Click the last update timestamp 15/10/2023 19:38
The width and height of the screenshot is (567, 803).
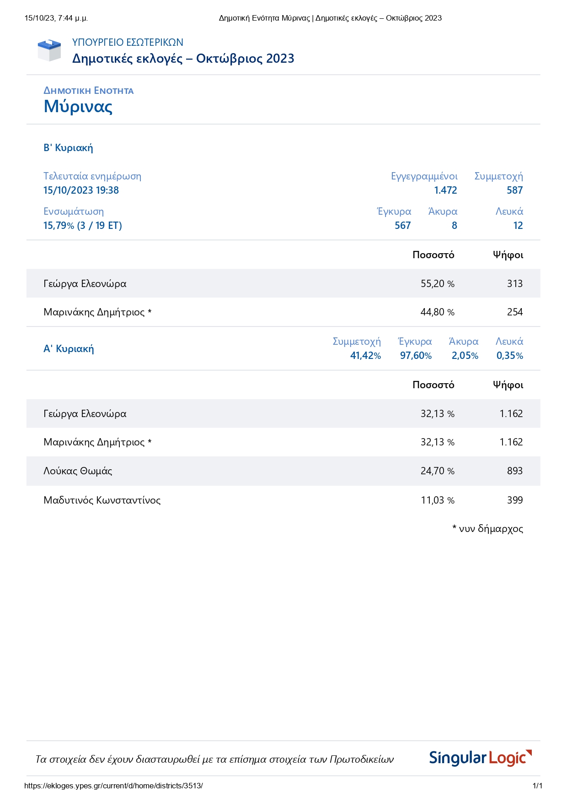coord(81,190)
